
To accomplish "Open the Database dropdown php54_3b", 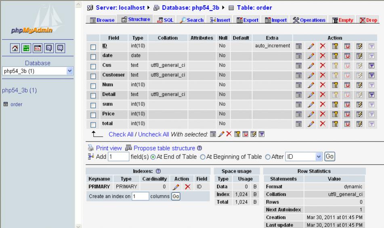I will click(x=37, y=71).
